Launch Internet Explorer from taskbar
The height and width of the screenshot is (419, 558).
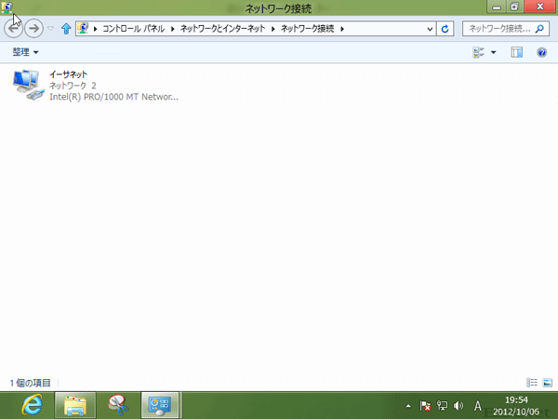tap(32, 405)
